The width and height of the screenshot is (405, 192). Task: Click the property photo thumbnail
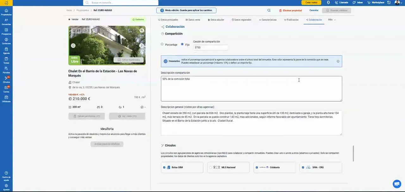click(107, 45)
